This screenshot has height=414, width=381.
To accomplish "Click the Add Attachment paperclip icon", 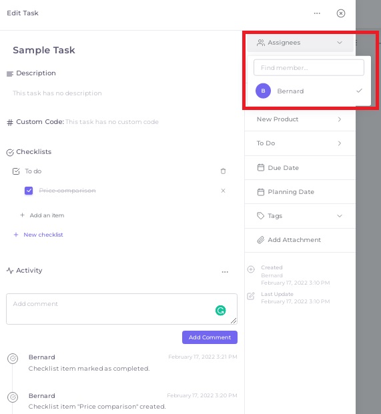I will [260, 240].
